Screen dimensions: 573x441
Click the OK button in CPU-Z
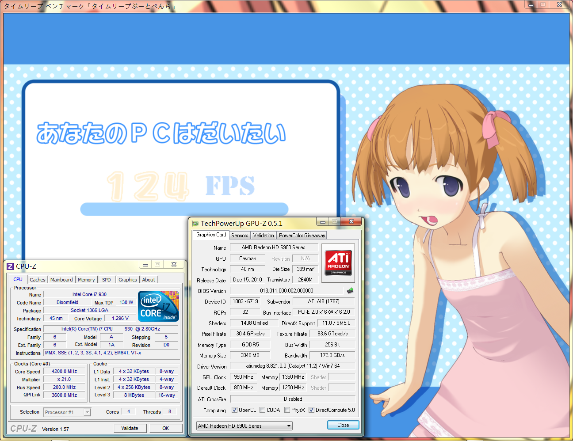(x=166, y=428)
